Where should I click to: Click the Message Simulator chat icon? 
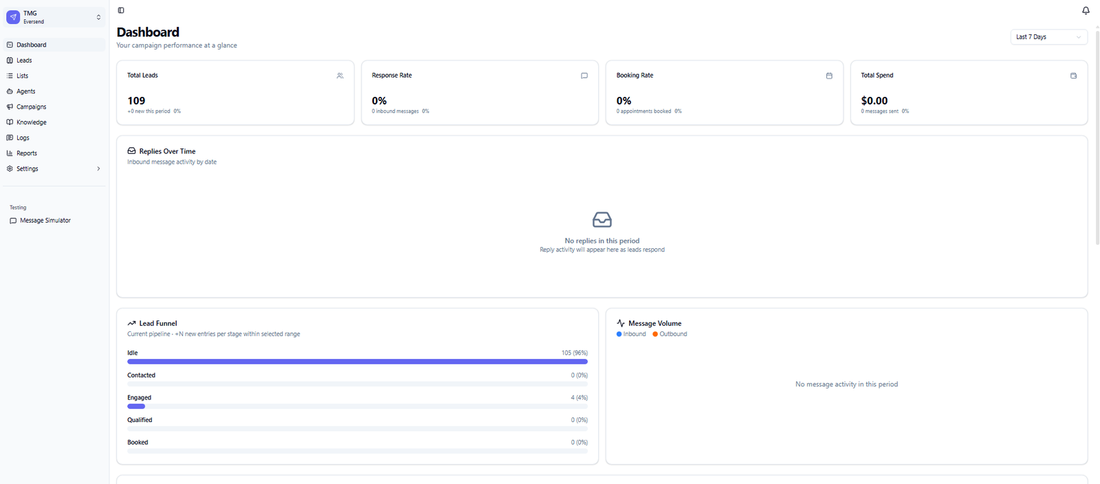pos(13,221)
